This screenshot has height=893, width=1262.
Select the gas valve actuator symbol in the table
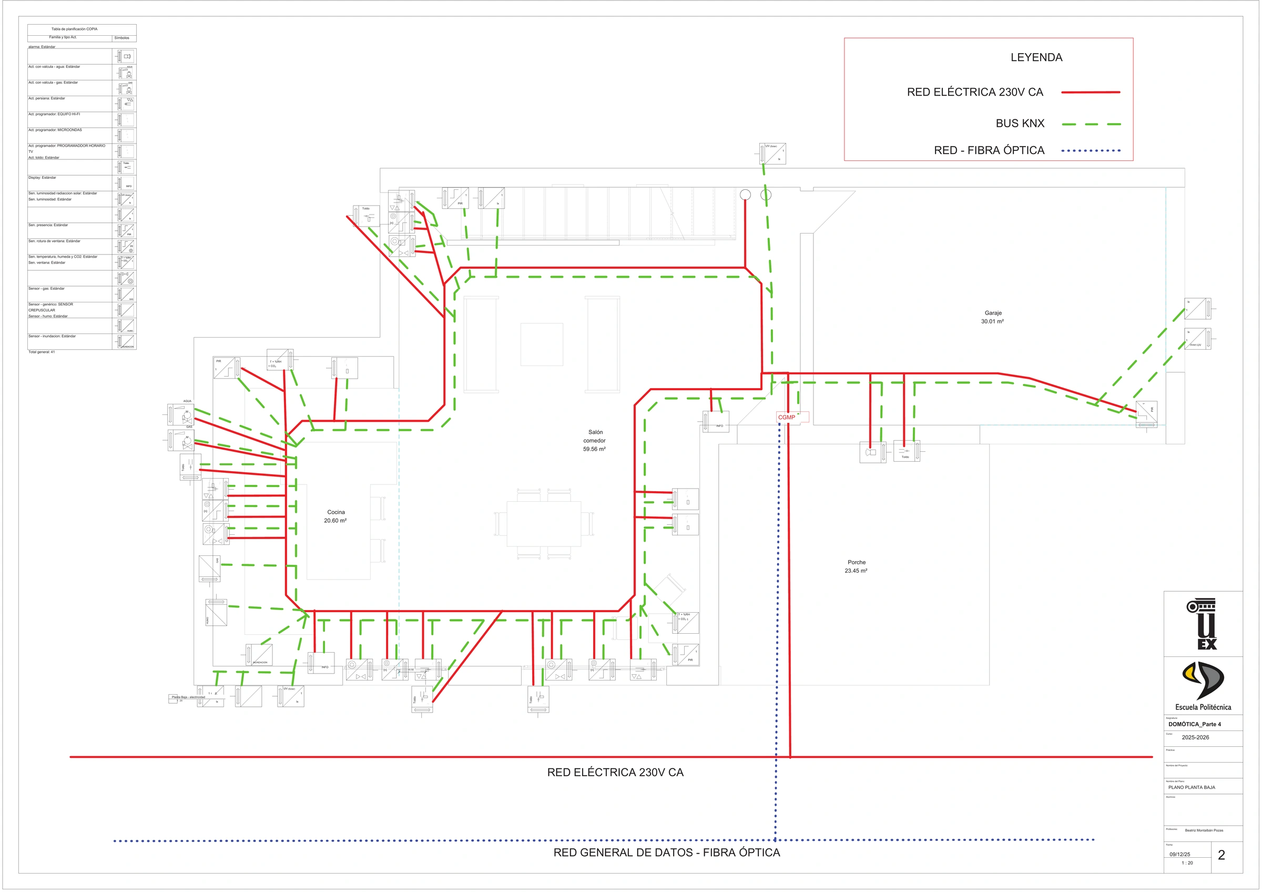pyautogui.click(x=126, y=88)
